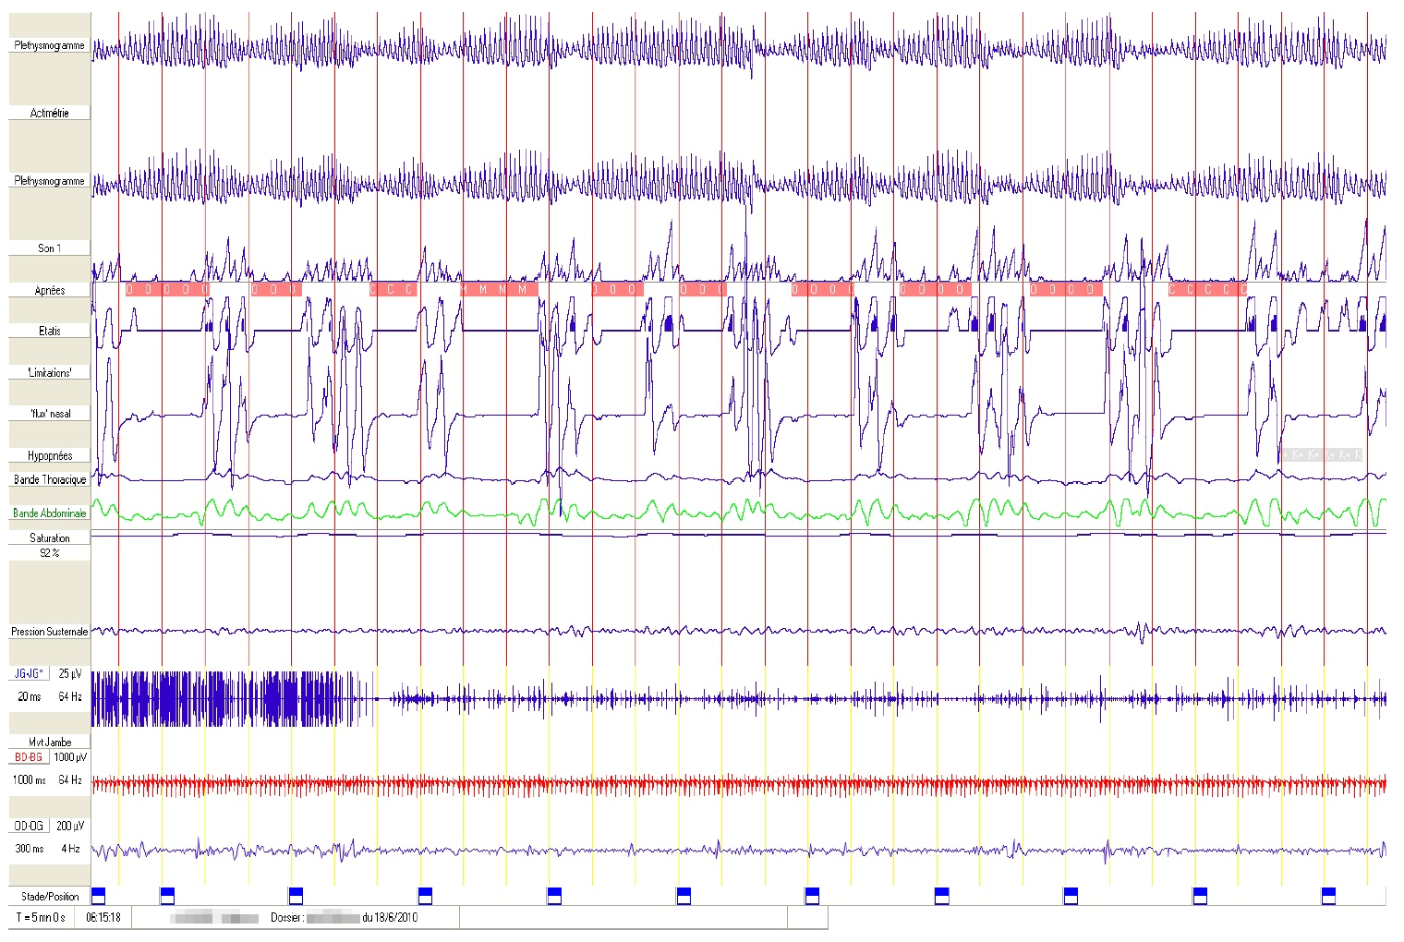Click the 25 µV amplitude setting for JG-JG*
1404x942 pixels.
[x=67, y=674]
